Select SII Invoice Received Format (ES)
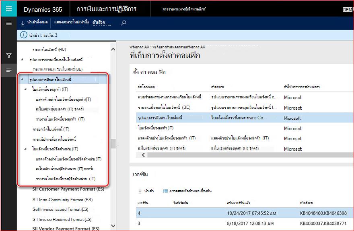 [62, 219]
